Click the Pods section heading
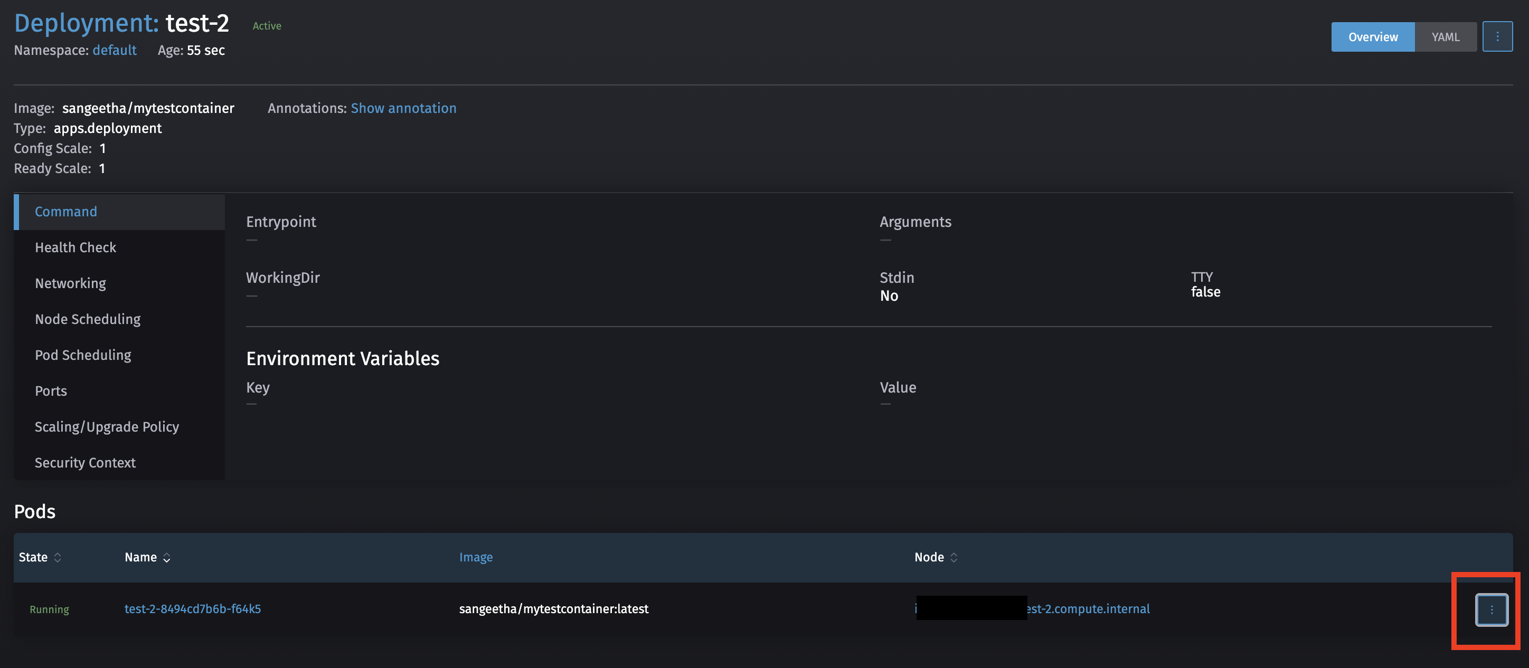Viewport: 1529px width, 668px height. [34, 511]
